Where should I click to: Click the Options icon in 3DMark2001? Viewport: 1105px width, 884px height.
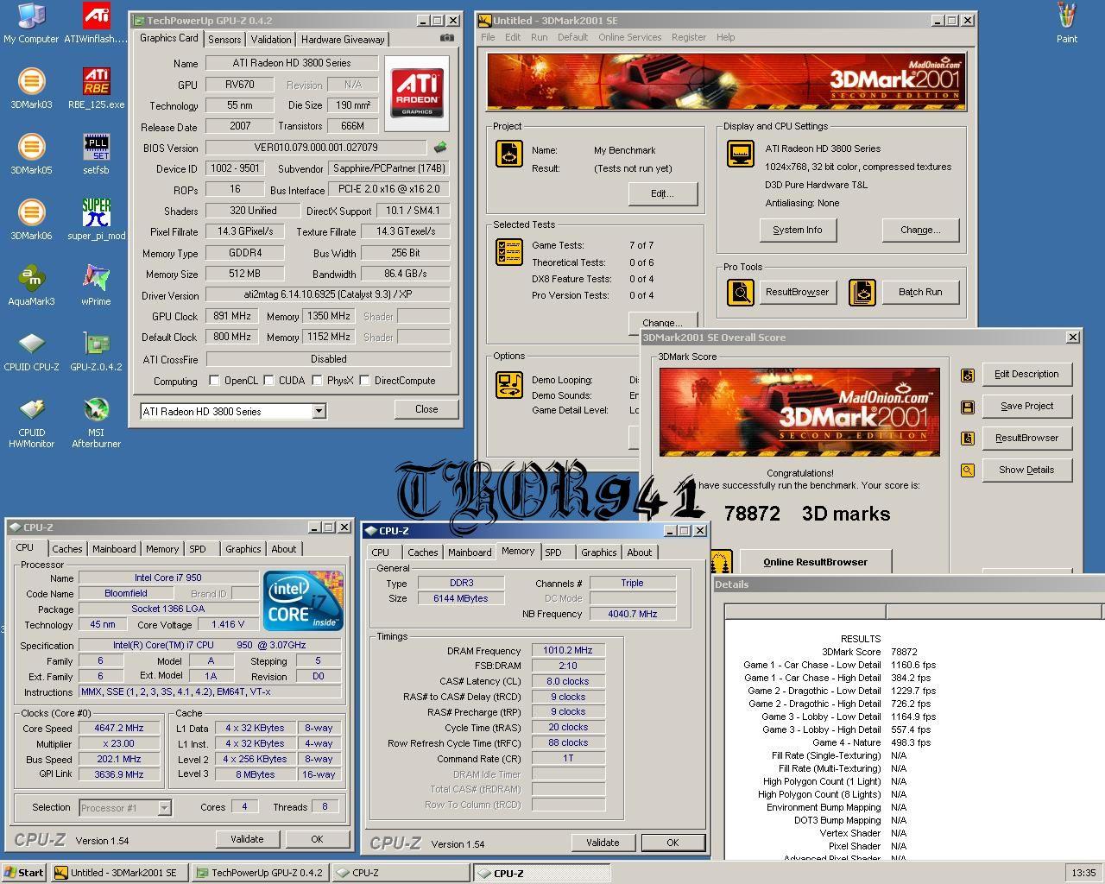(508, 384)
